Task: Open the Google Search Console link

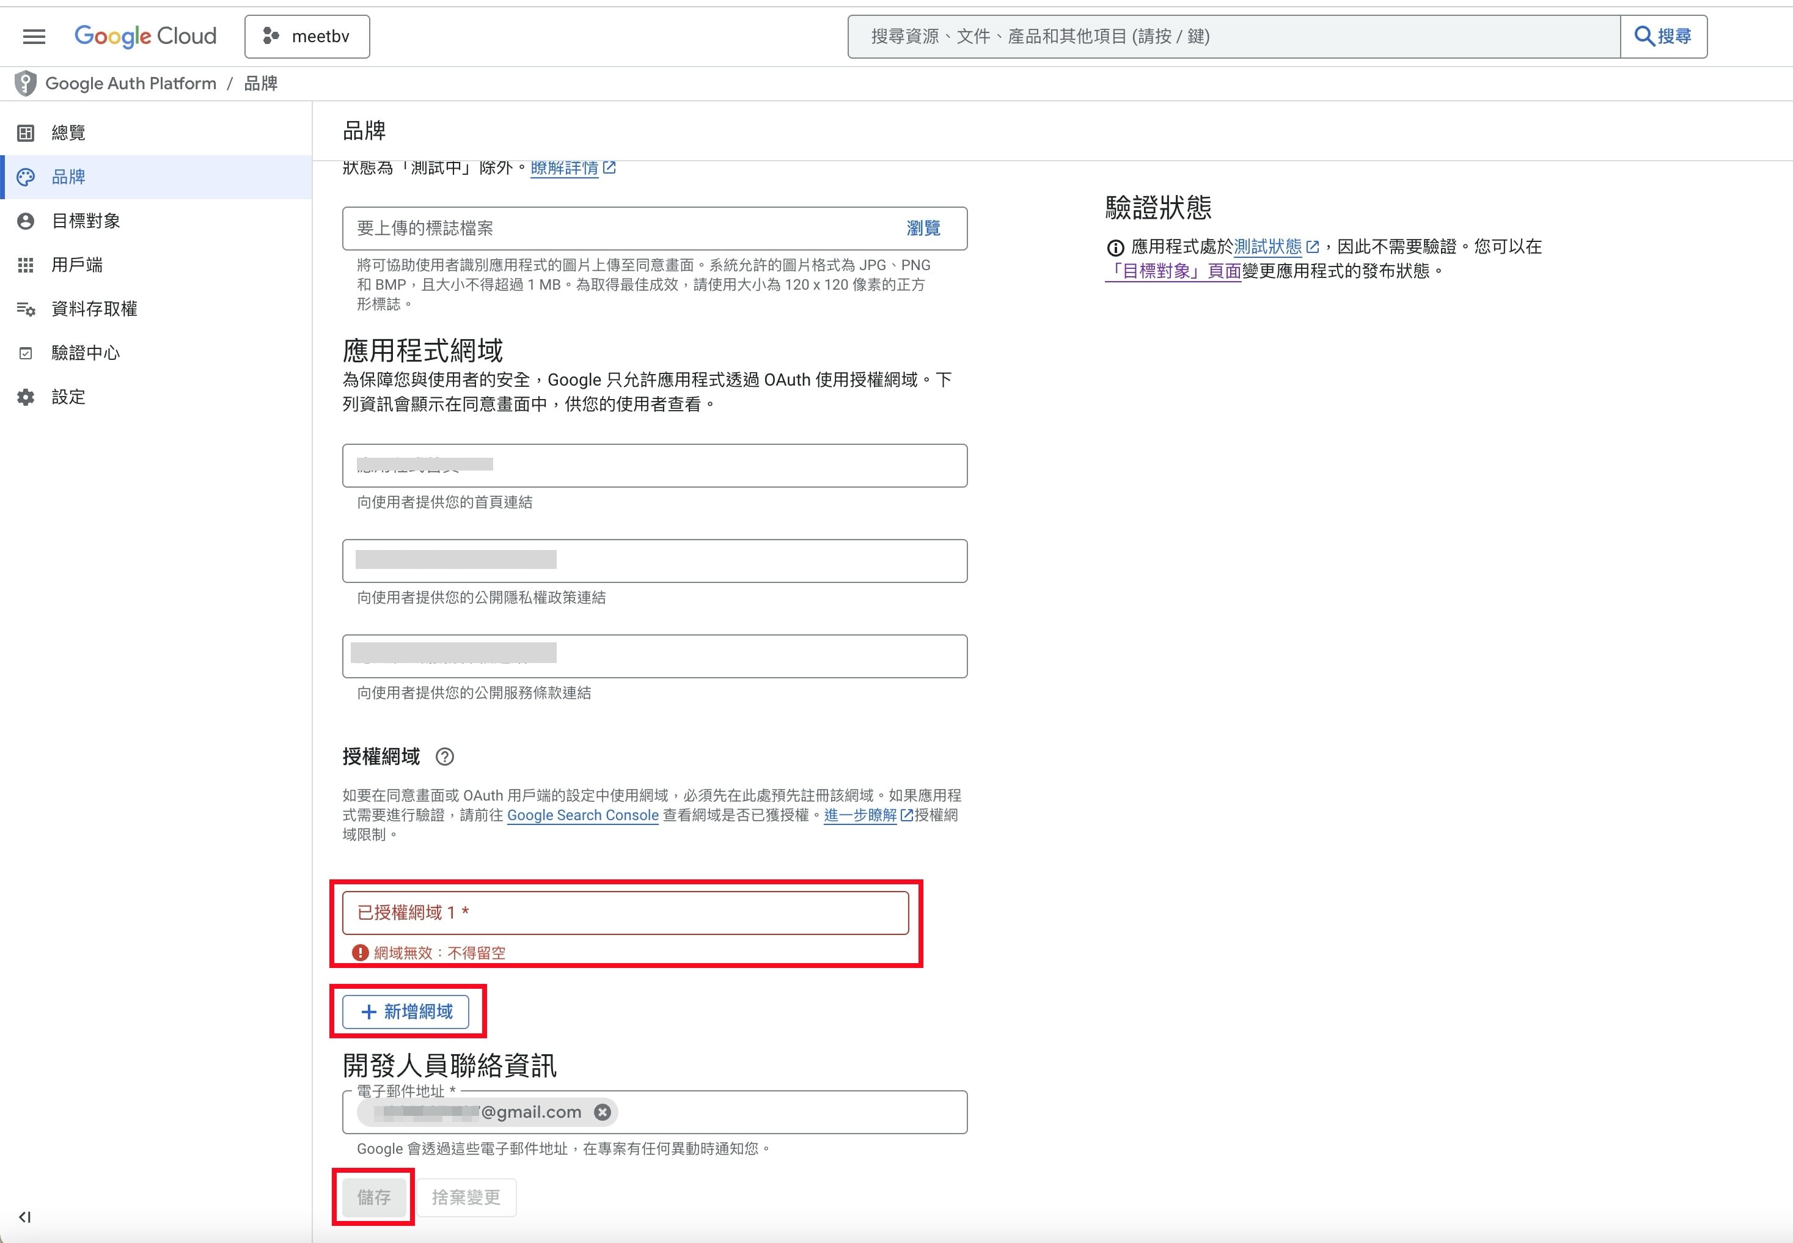Action: (582, 815)
